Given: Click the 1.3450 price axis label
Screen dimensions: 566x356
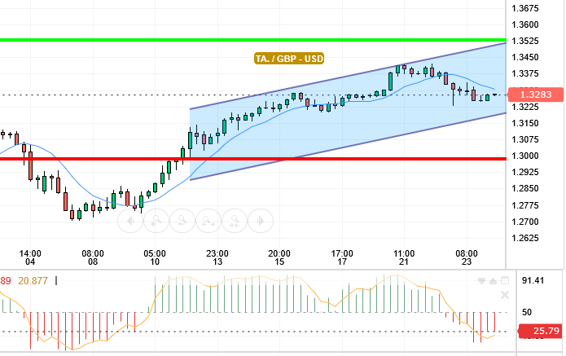Looking at the screenshot, I should coord(525,57).
